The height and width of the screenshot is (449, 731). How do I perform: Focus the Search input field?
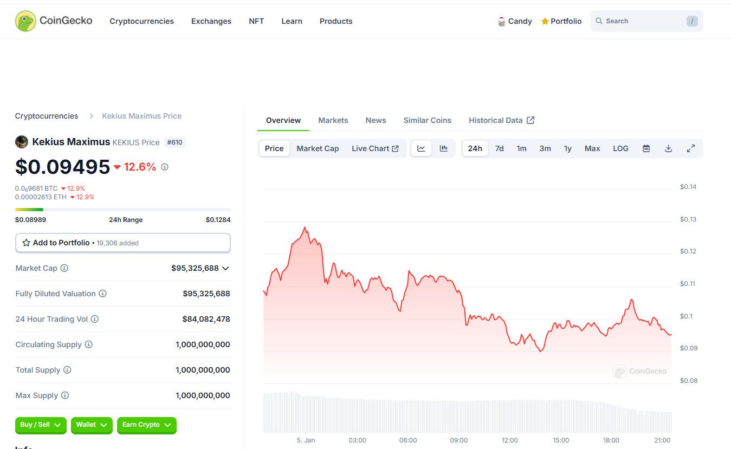click(642, 21)
